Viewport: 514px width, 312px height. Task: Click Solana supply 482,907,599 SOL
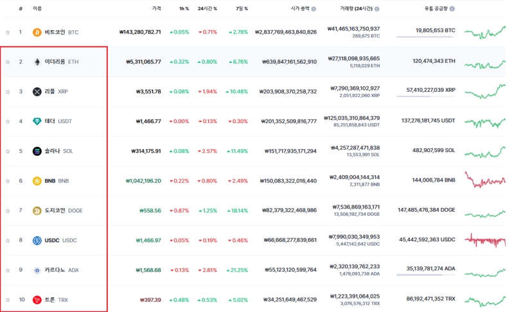[434, 151]
